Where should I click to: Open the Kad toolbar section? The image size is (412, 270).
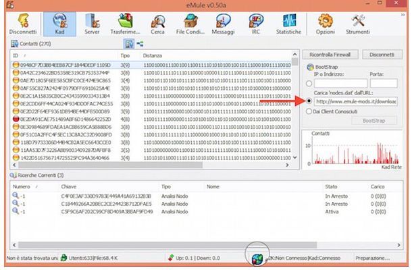coord(59,24)
